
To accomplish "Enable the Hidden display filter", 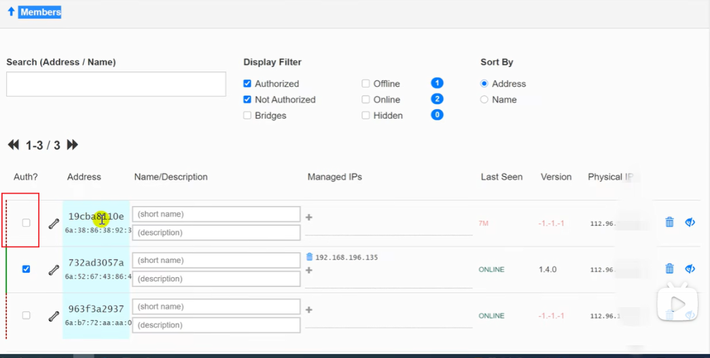I will [366, 115].
